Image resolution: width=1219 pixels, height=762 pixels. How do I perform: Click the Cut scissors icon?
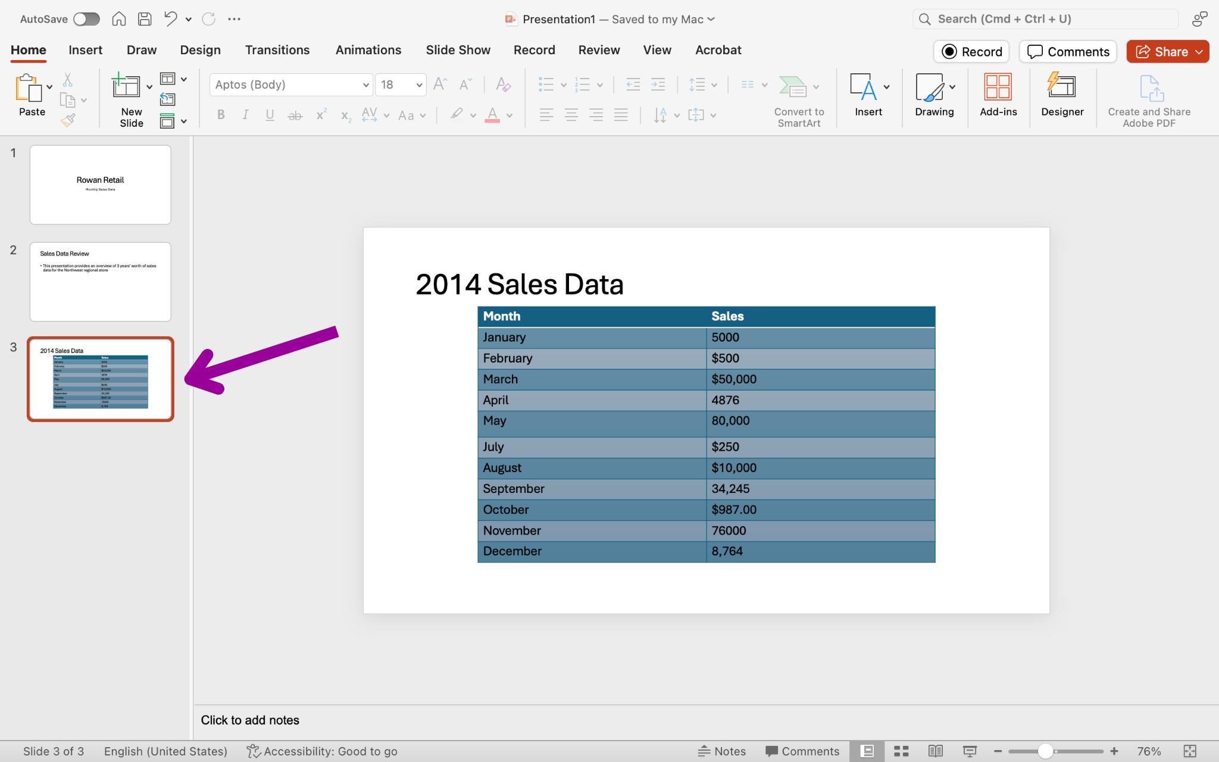tap(68, 80)
